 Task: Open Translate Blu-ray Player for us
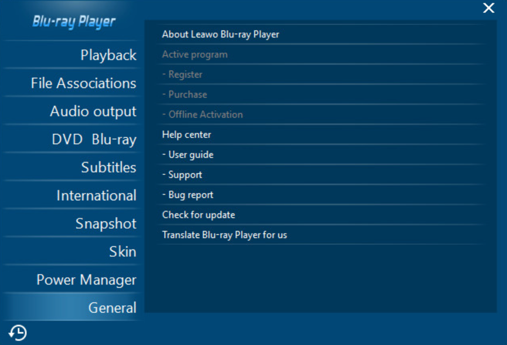[321, 235]
